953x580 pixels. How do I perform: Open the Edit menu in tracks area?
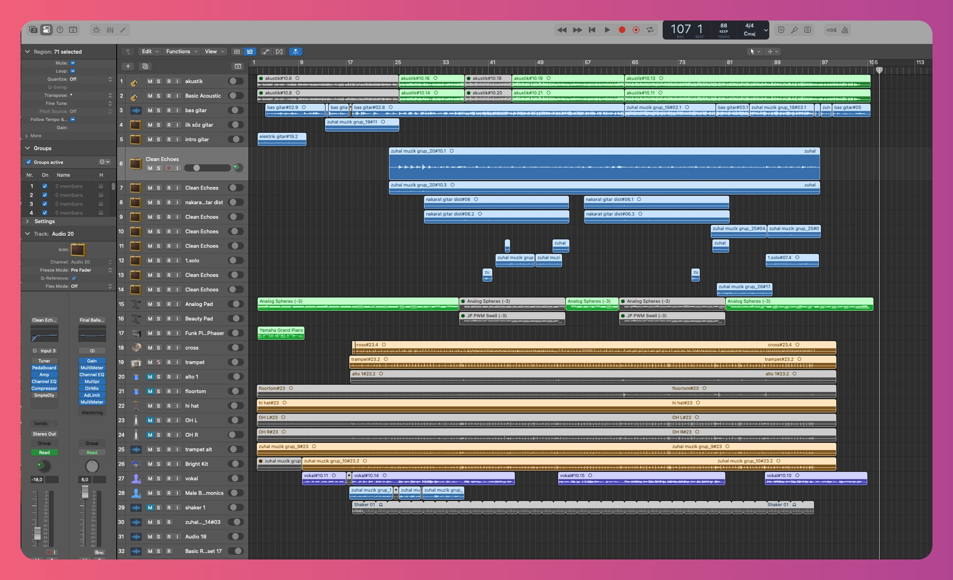[x=150, y=52]
